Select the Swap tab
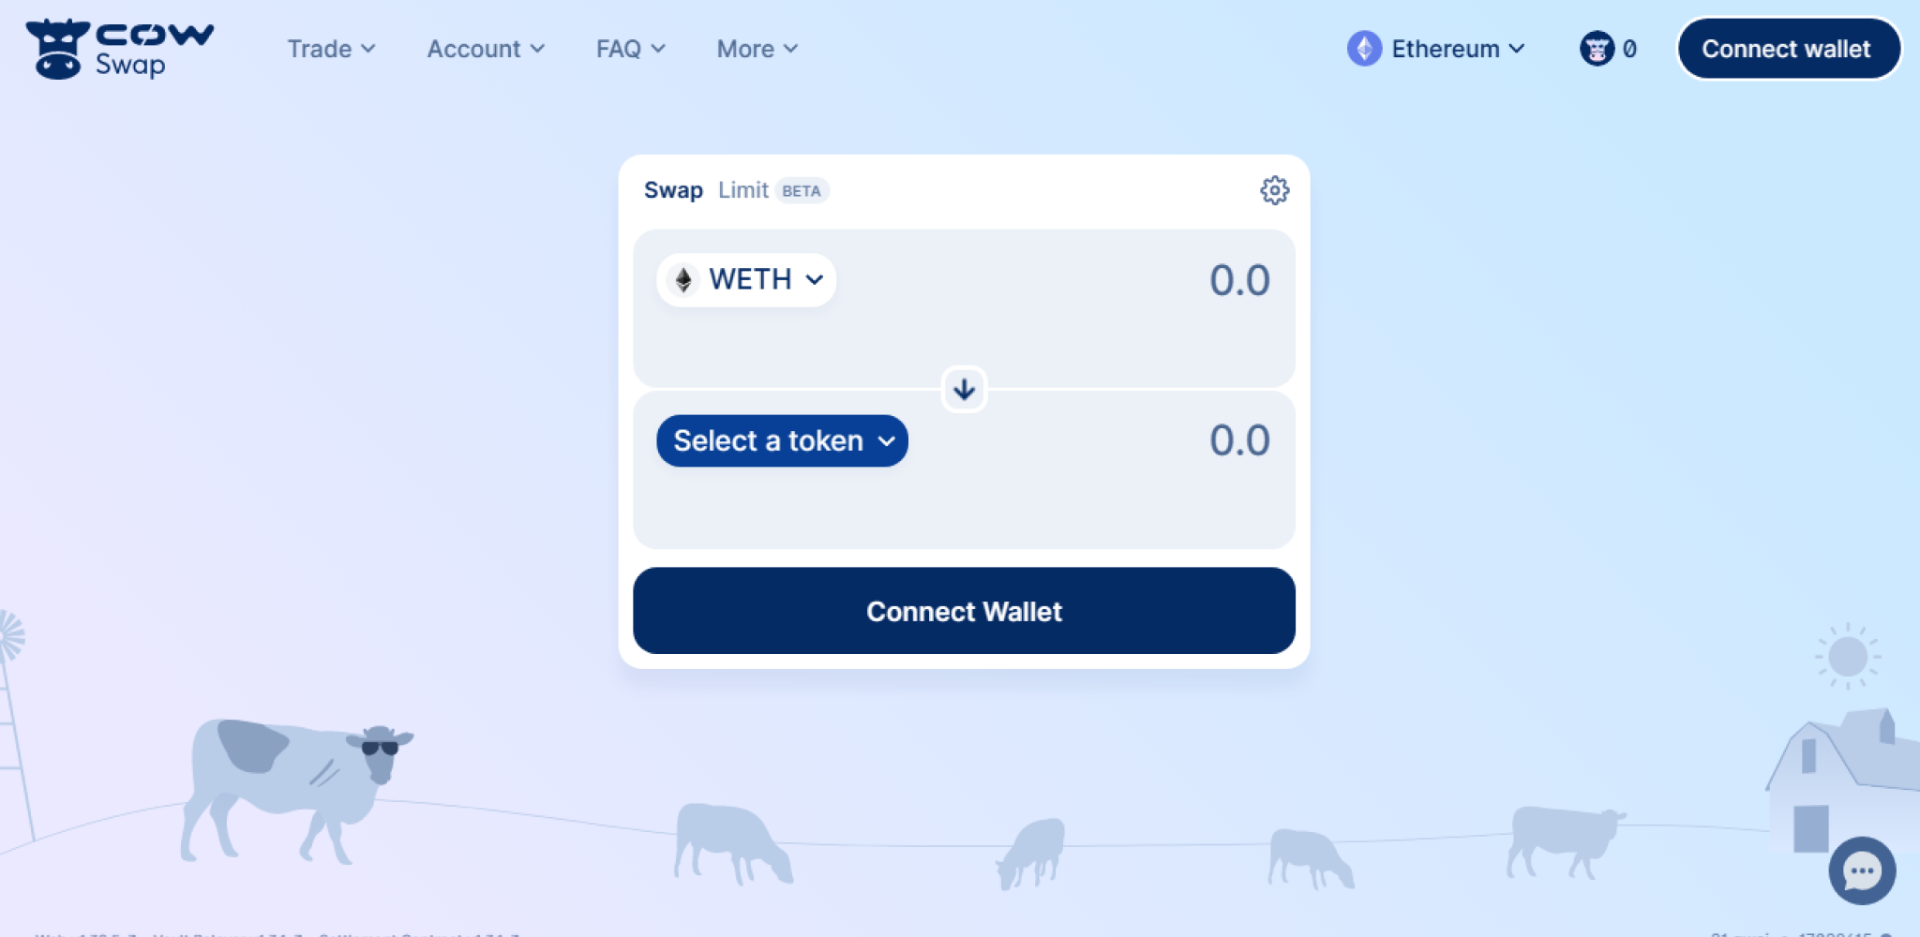The height and width of the screenshot is (937, 1920). point(673,190)
